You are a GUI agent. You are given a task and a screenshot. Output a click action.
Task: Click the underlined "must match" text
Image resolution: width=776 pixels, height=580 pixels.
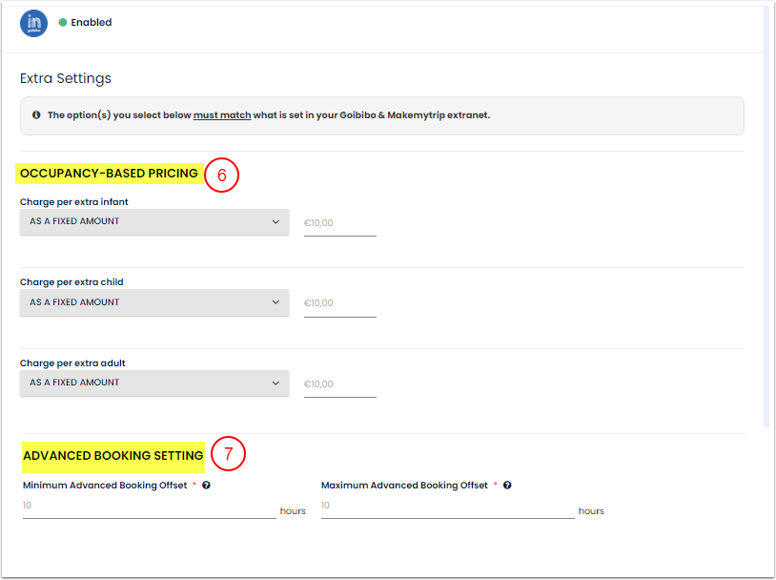pos(222,115)
